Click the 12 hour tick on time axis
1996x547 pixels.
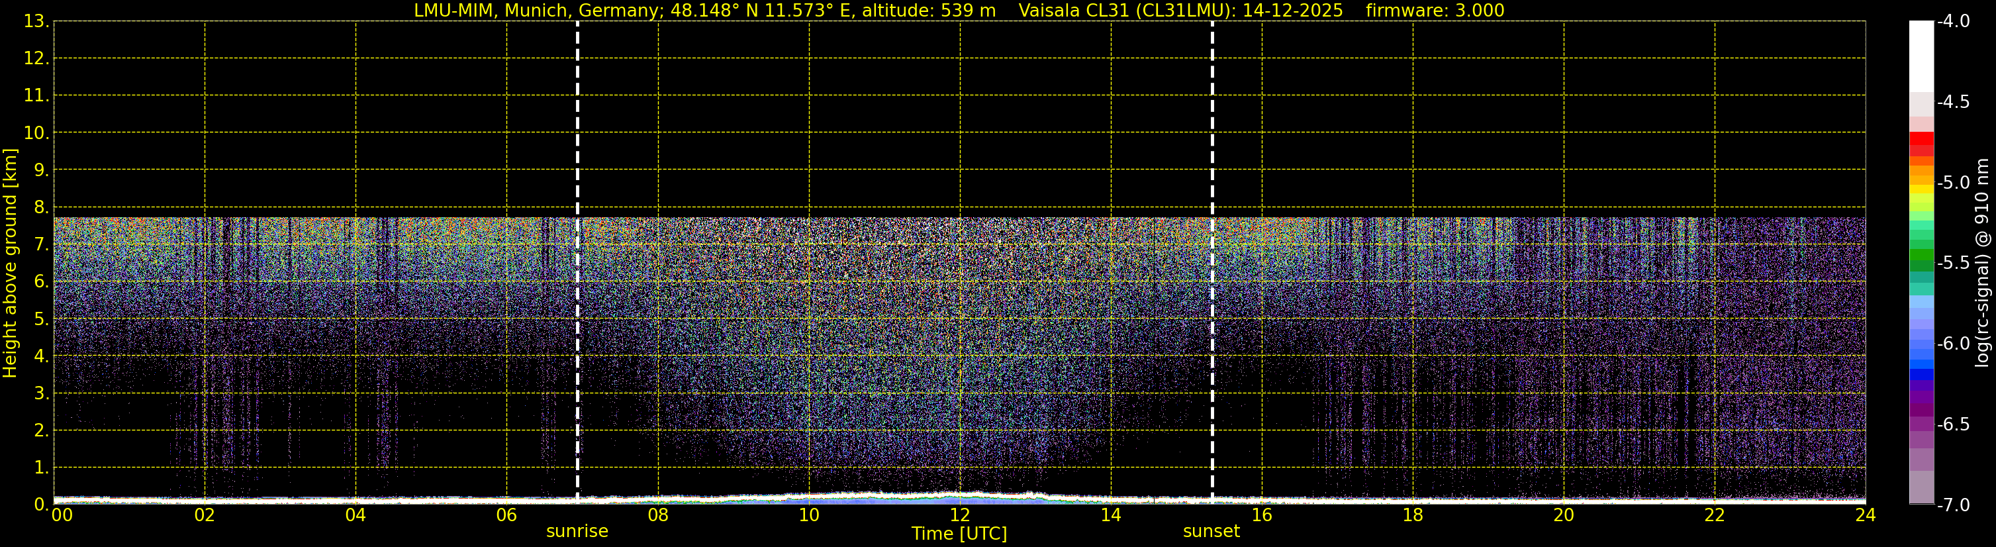point(959,515)
